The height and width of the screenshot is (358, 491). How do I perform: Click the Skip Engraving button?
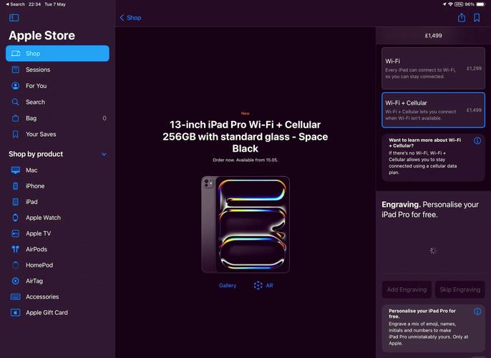coord(460,289)
